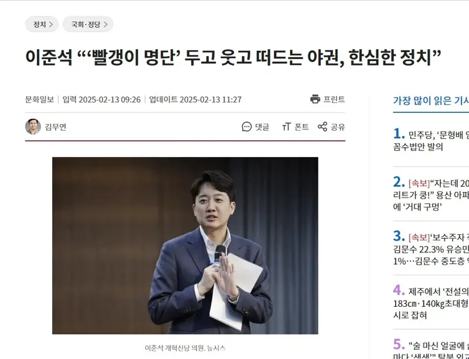Click the chevron in the 국회·정당 breadcrumb
This screenshot has height=359, width=469.
click(x=106, y=25)
